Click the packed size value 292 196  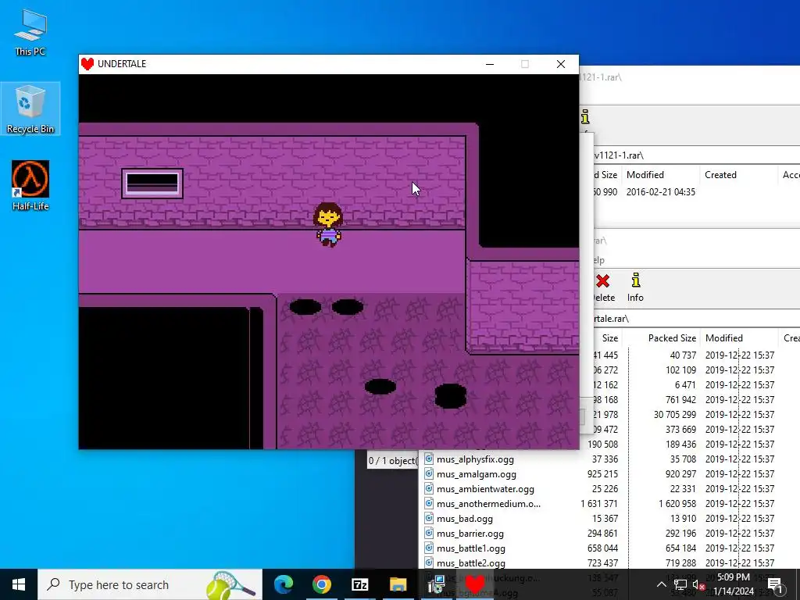click(x=680, y=533)
